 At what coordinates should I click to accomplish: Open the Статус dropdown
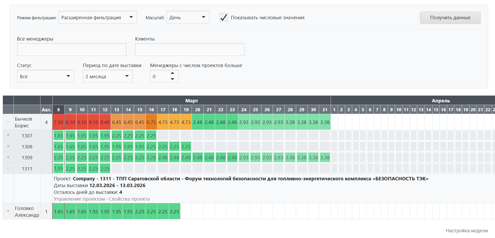[x=45, y=76]
